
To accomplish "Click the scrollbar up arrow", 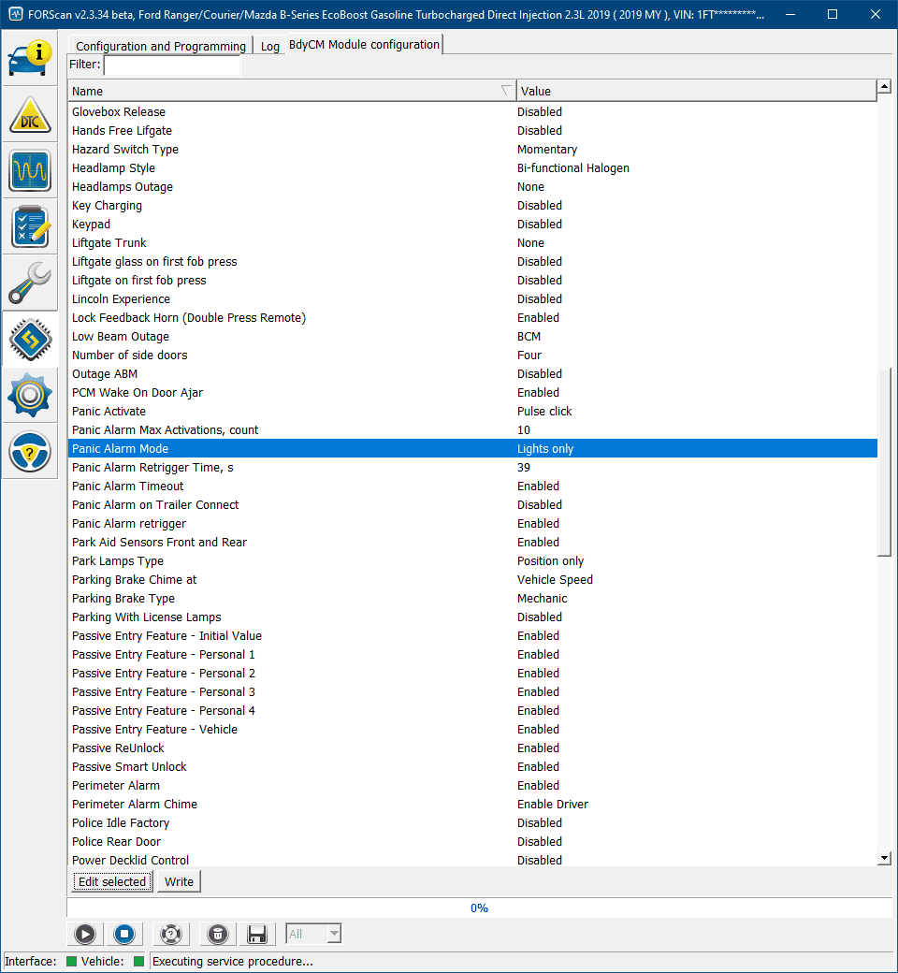I will point(884,86).
